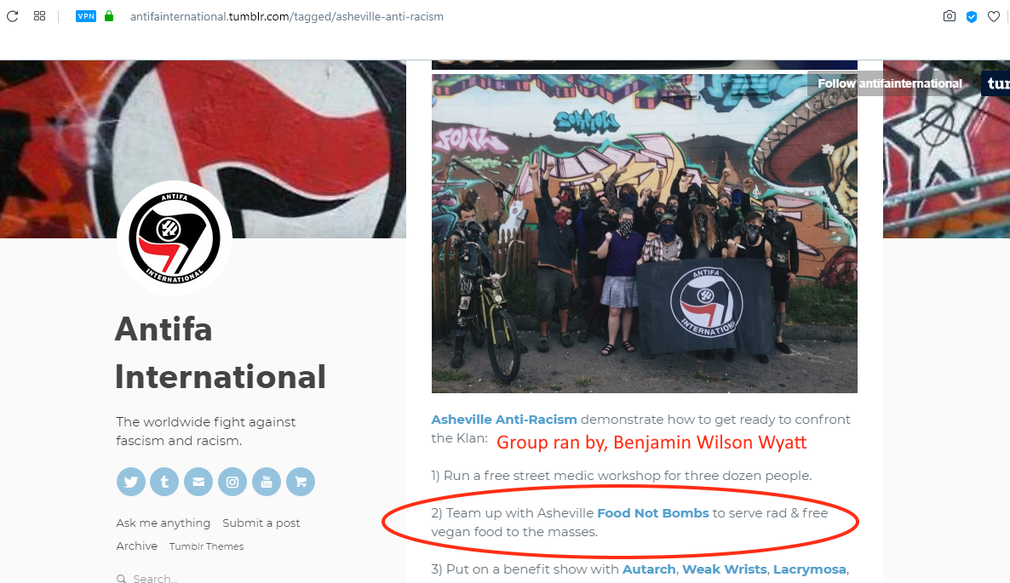Click the green site security padlock
The height and width of the screenshot is (583, 1010).
click(x=109, y=16)
